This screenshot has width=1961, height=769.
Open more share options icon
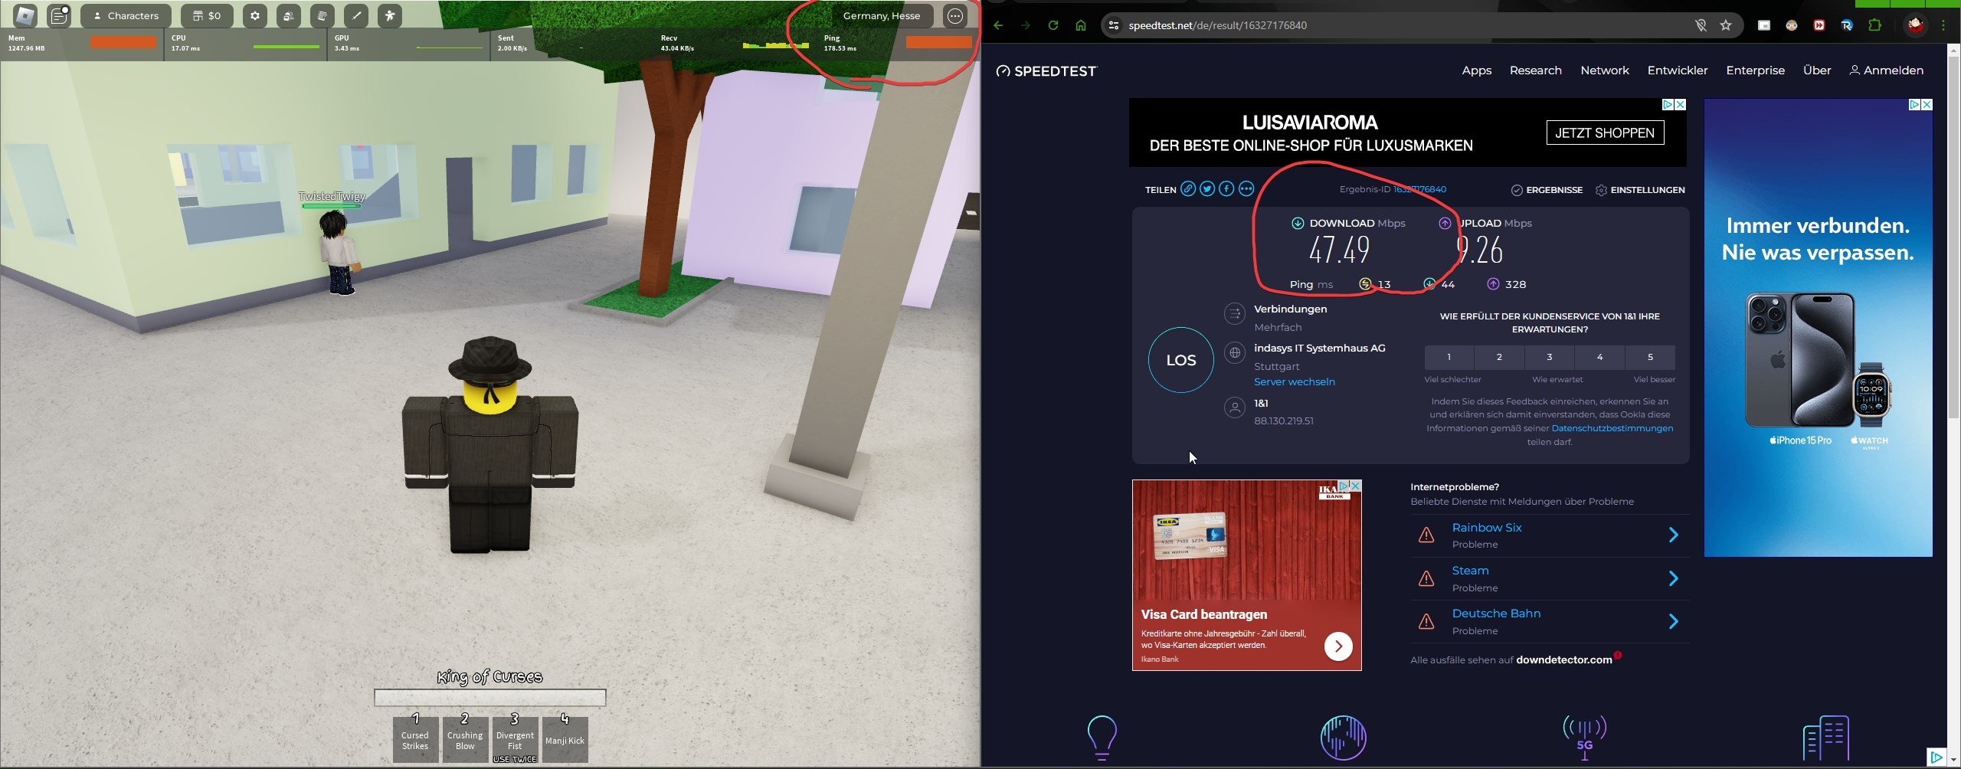[x=1246, y=189]
